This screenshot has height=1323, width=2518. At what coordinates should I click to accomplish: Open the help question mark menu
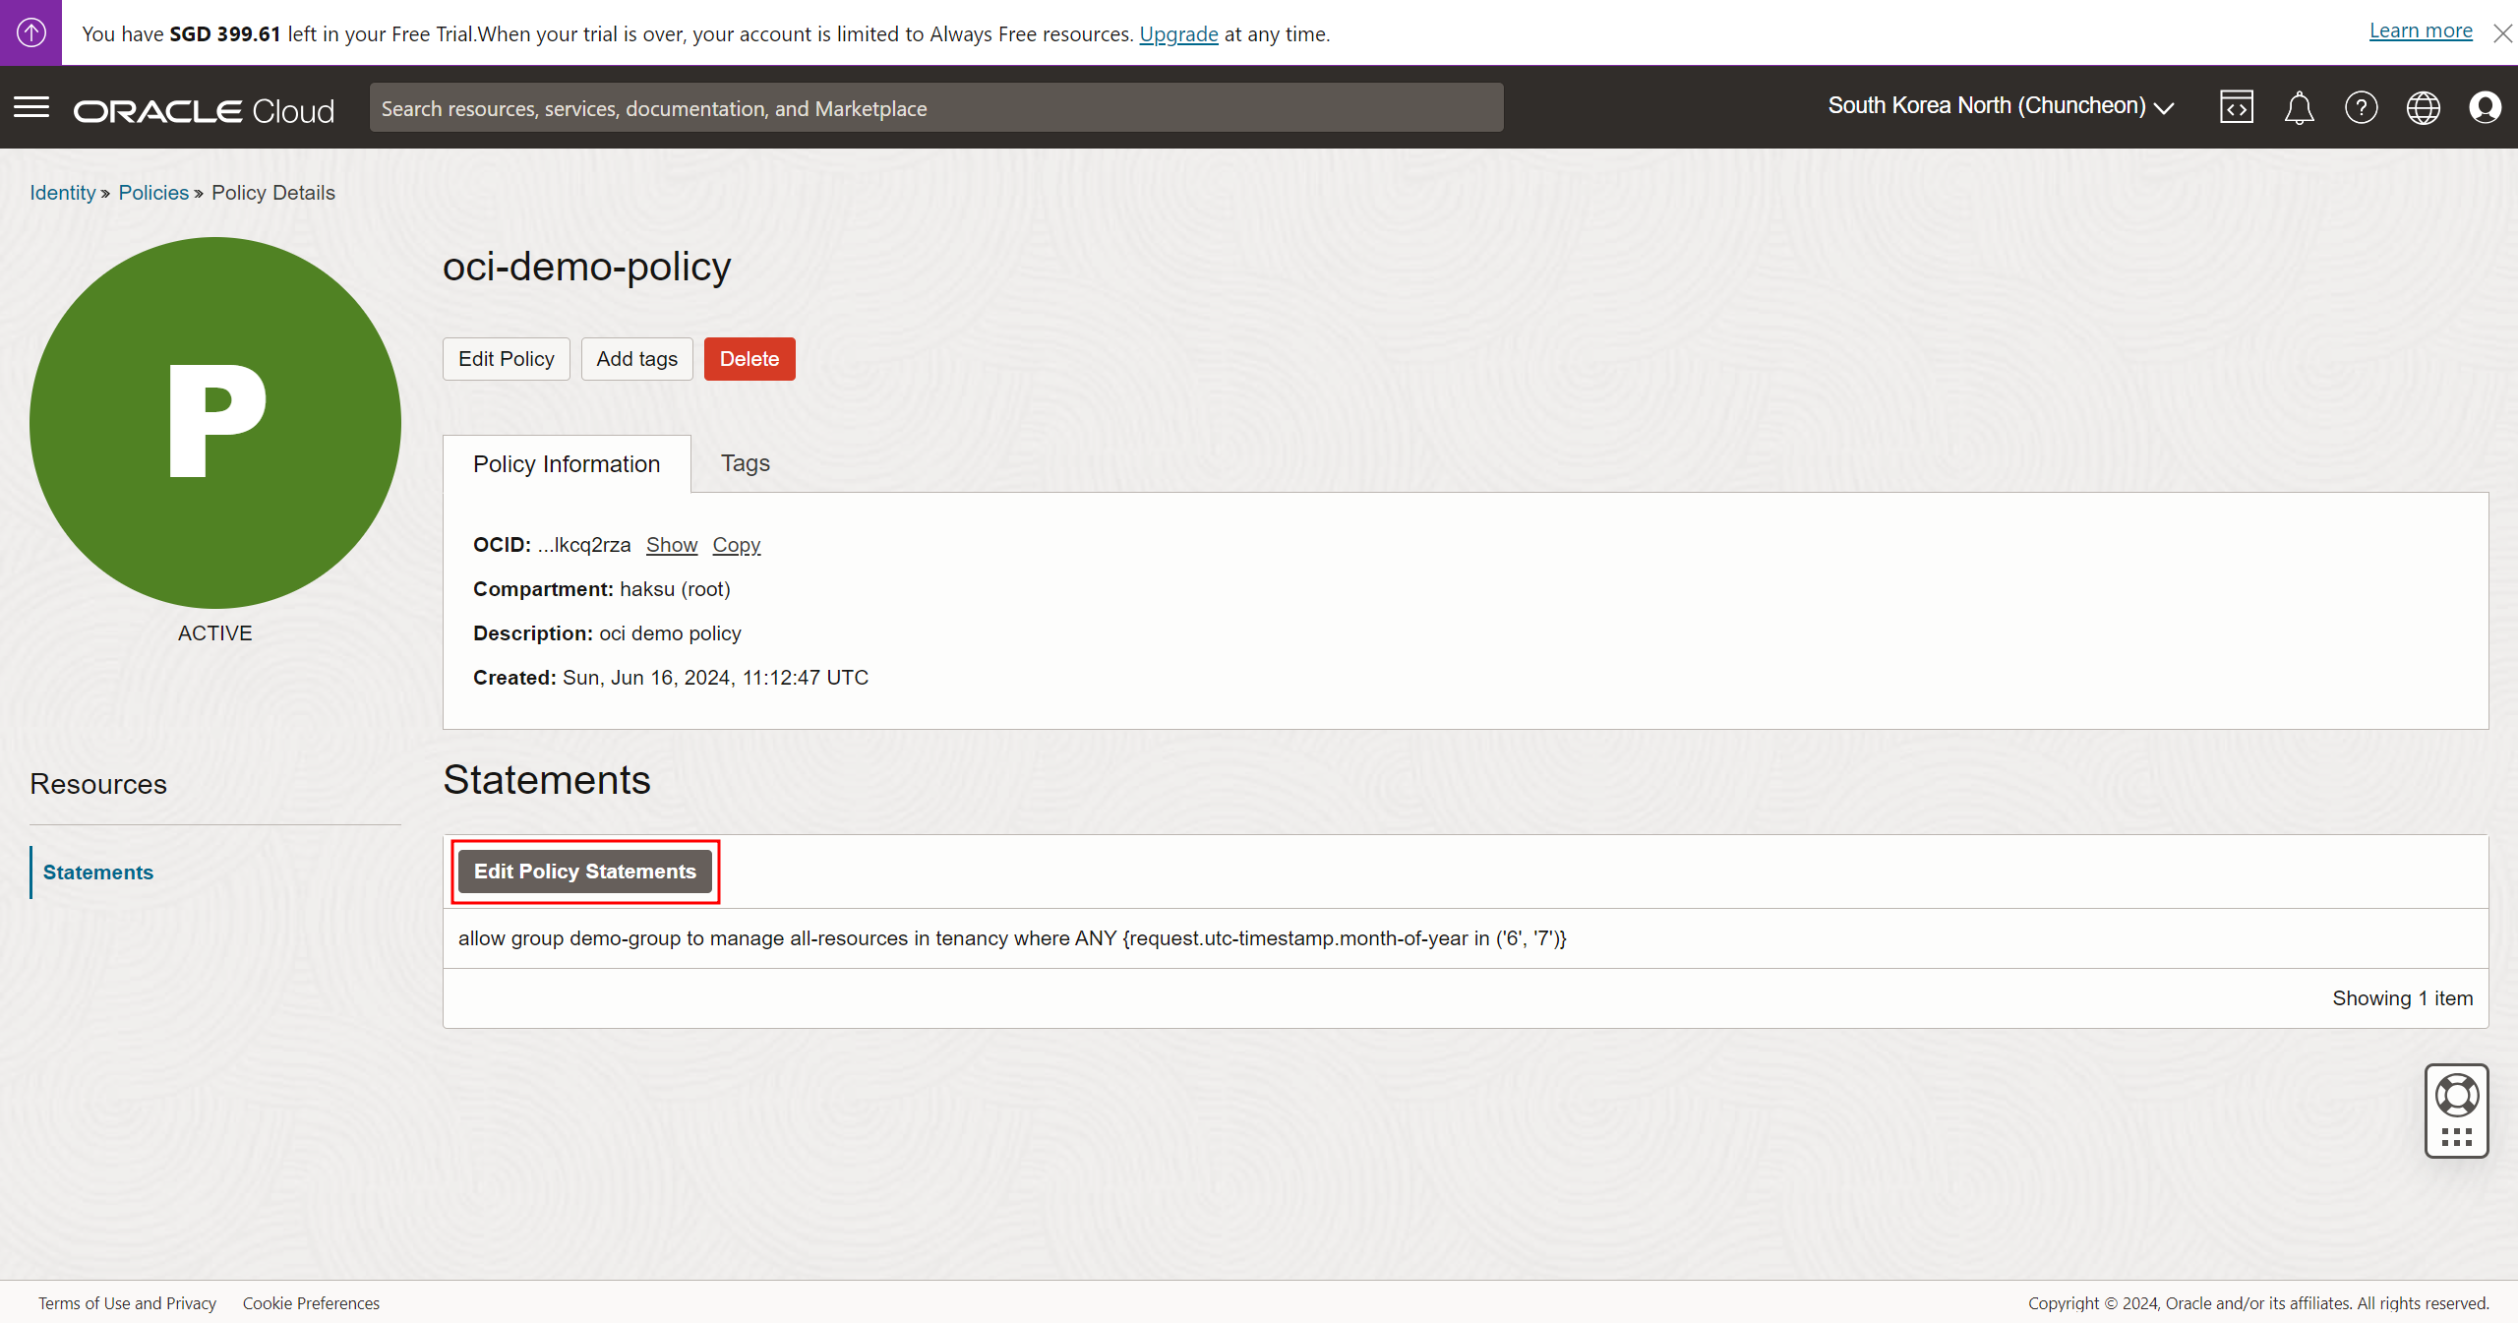[x=2361, y=107]
